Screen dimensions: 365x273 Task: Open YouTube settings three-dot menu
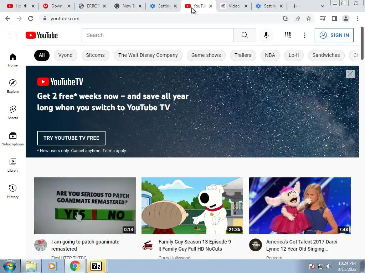304,35
